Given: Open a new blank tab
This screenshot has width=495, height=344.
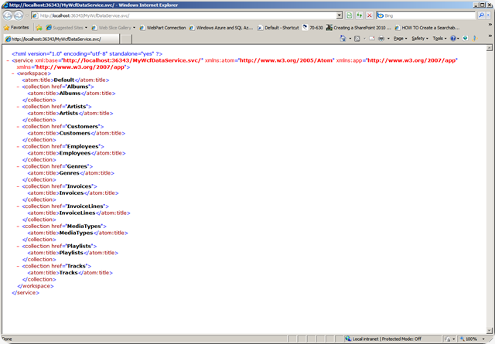Looking at the screenshot, I should [x=126, y=39].
